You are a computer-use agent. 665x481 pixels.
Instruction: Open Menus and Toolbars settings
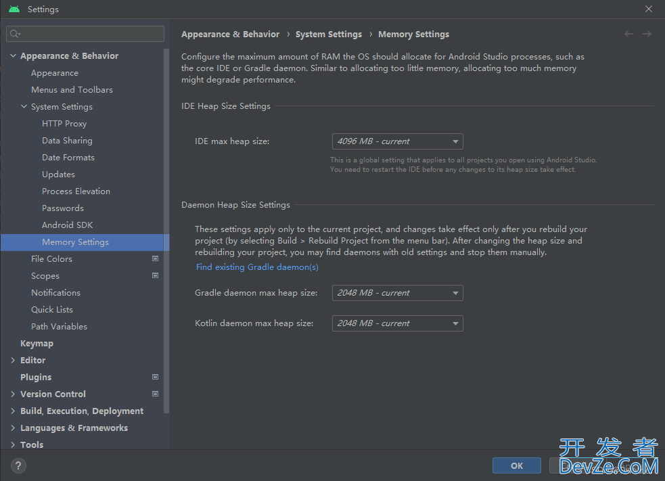pos(72,89)
